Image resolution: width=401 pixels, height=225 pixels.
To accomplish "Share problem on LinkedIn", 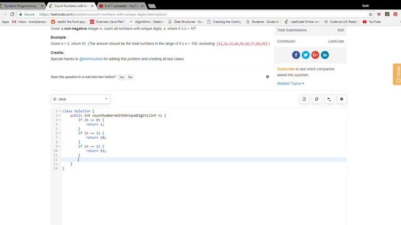I will (x=325, y=55).
